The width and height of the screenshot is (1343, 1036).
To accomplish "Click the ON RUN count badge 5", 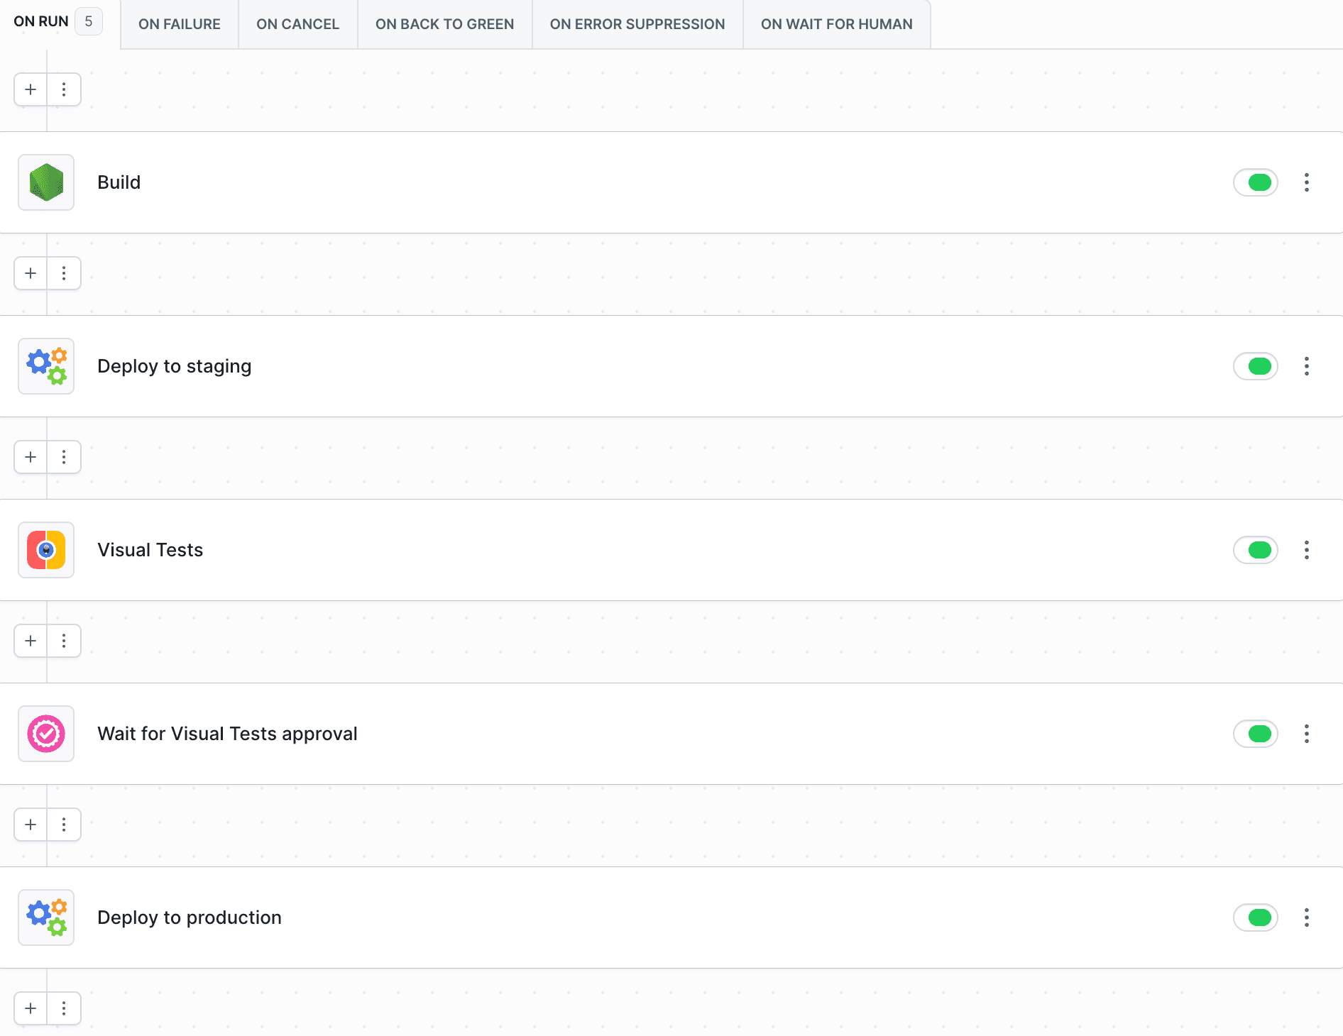I will click(89, 21).
